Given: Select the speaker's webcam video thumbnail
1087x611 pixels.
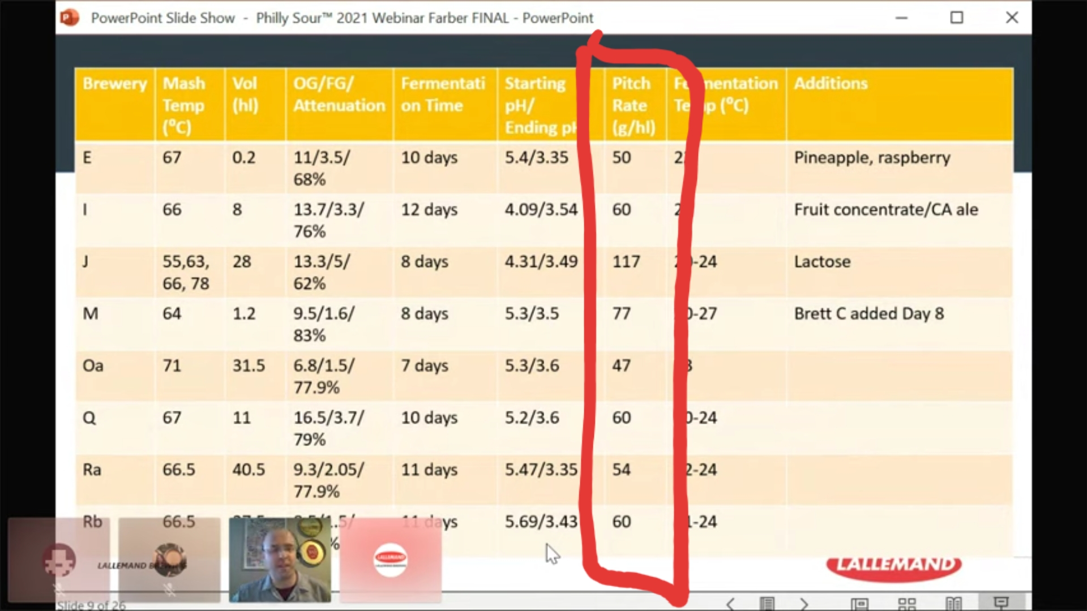Looking at the screenshot, I should point(280,560).
